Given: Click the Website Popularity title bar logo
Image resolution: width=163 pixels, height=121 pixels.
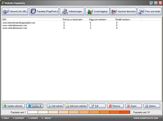Looking at the screenshot, I should (3, 3).
